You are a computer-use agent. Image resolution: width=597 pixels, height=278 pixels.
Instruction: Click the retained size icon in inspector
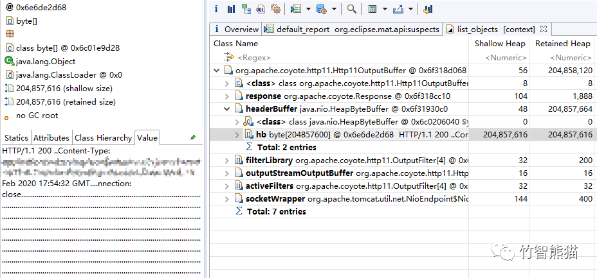click(10, 102)
